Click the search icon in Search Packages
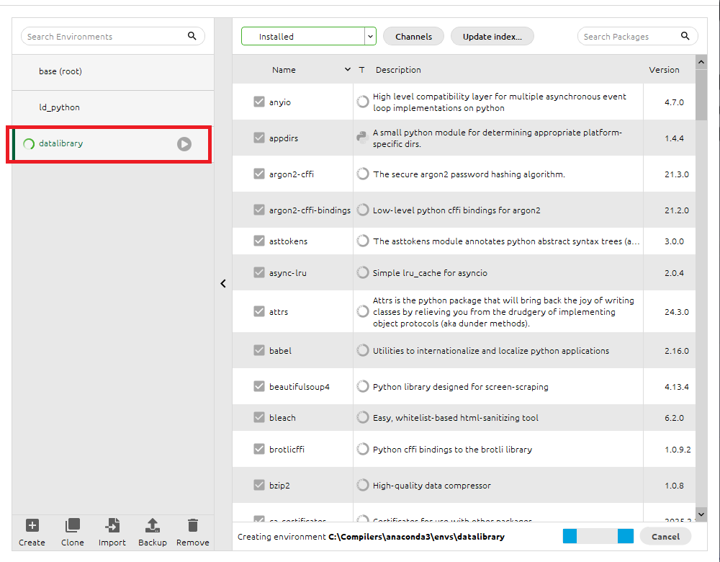This screenshot has height=562, width=720. [x=684, y=36]
